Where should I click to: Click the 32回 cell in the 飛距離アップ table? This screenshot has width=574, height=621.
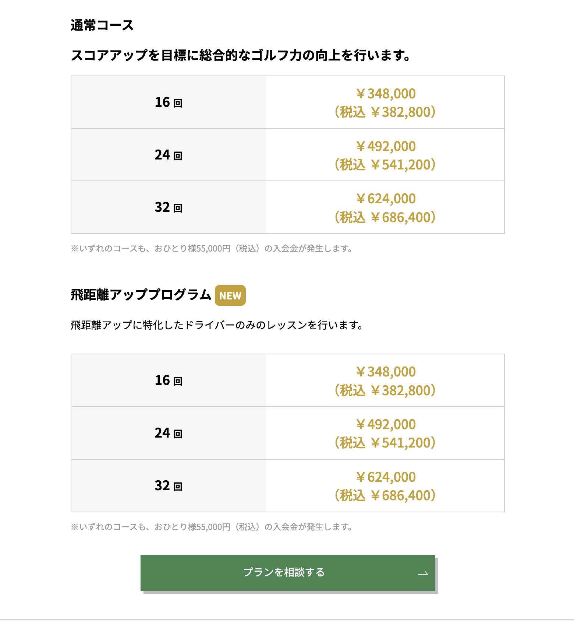pyautogui.click(x=169, y=486)
